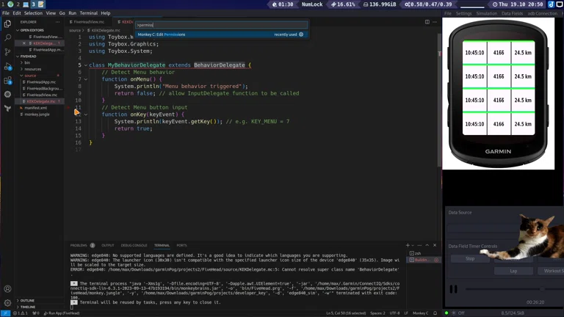Open the Terminal menu

(88, 13)
